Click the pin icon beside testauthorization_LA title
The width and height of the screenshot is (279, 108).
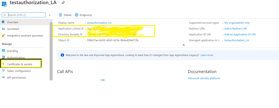tap(63, 3)
